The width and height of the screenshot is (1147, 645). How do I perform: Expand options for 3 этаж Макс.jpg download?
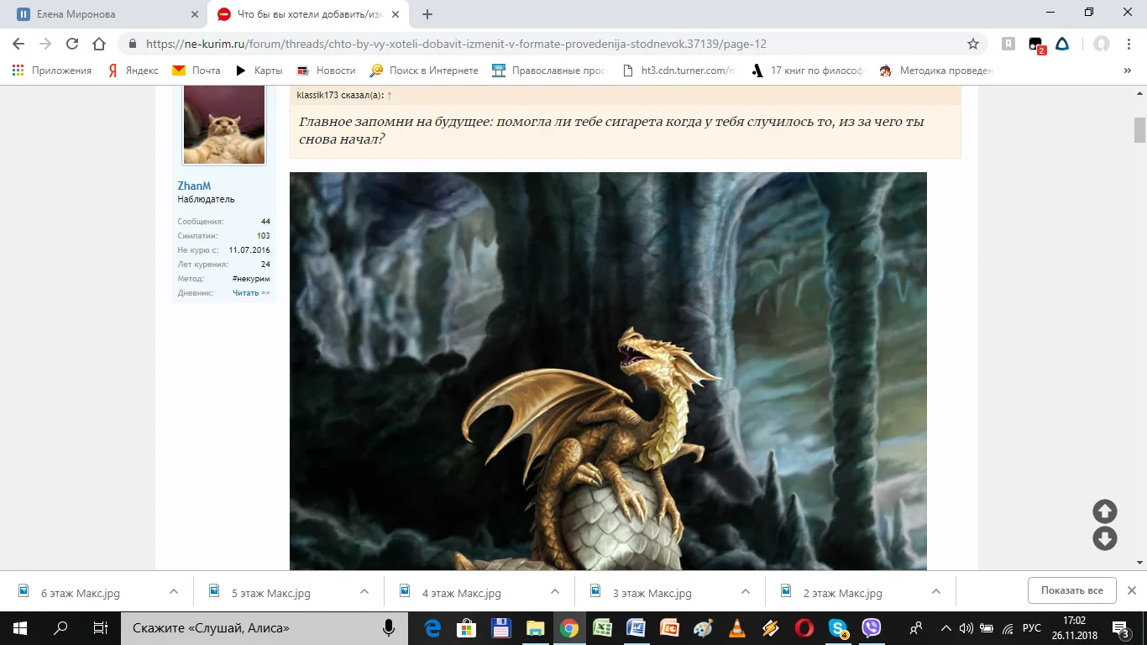[746, 591]
